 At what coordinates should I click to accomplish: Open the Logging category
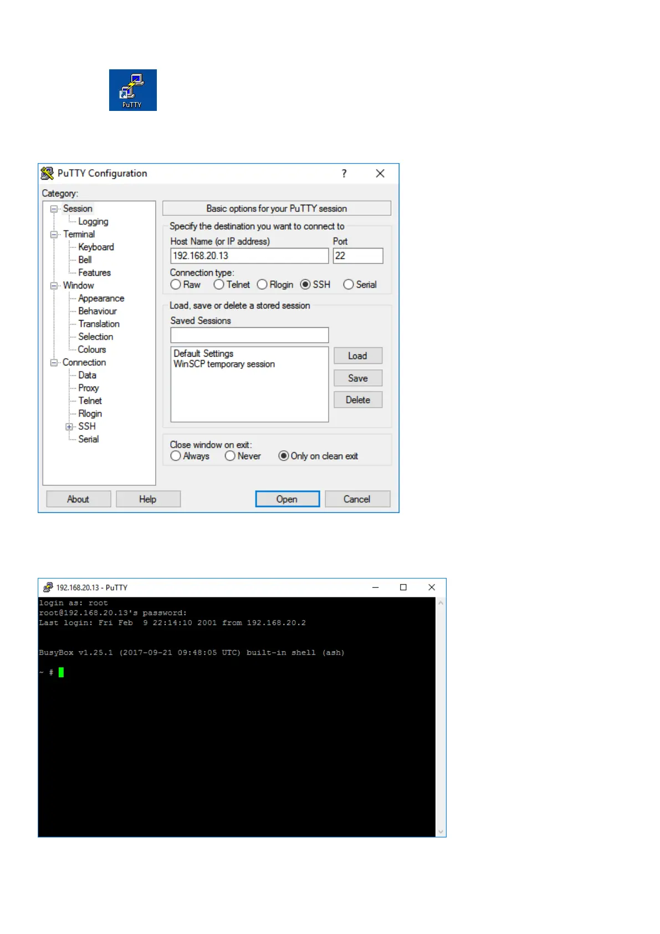click(93, 221)
